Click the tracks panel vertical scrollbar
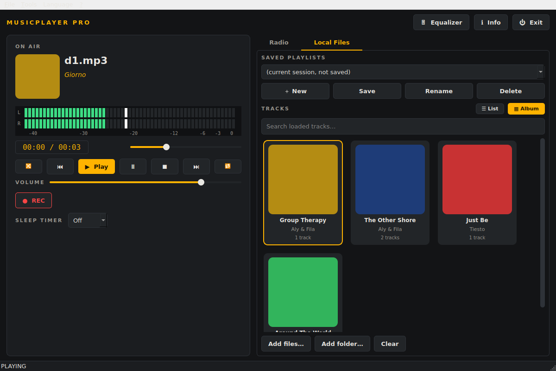556x371 pixels. click(x=543, y=223)
